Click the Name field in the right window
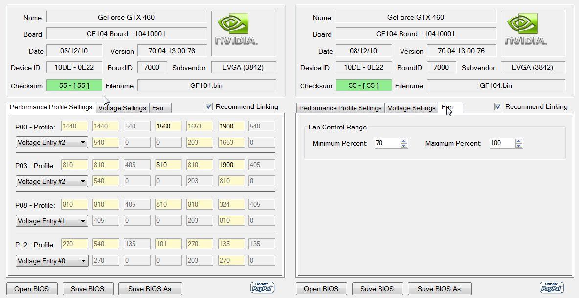Viewport: 579px width, 298px height. [416, 17]
